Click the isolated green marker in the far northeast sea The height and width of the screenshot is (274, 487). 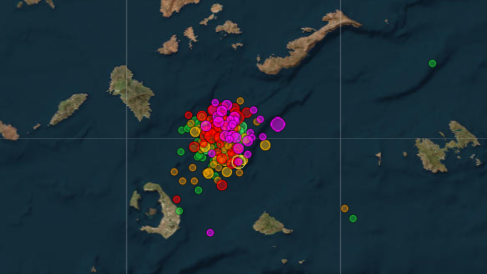[x=432, y=64]
